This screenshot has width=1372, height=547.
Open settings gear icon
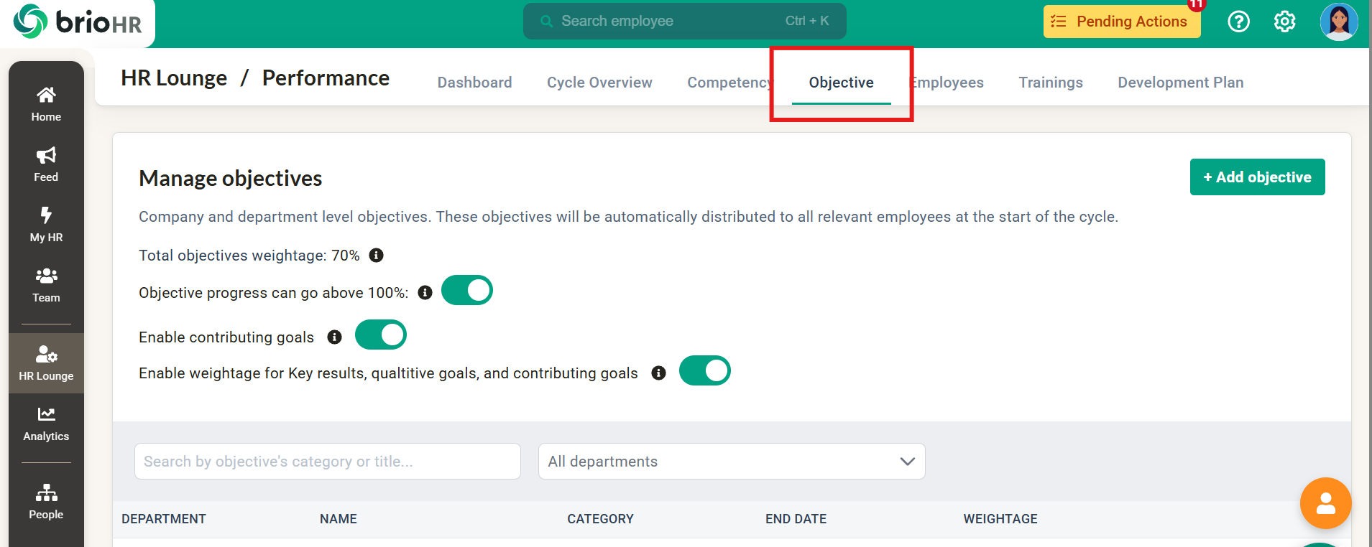pos(1284,22)
